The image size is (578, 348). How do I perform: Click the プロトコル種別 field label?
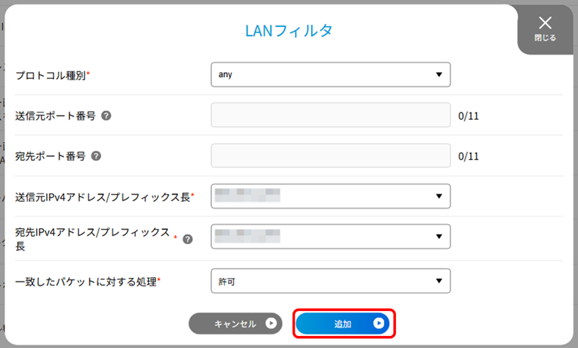coord(51,75)
